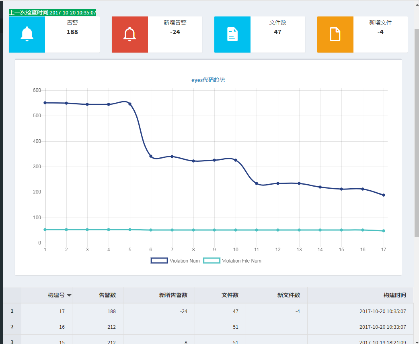This screenshot has height=344, width=419.
Task: Click the 新文件数 column header
Action: point(288,295)
